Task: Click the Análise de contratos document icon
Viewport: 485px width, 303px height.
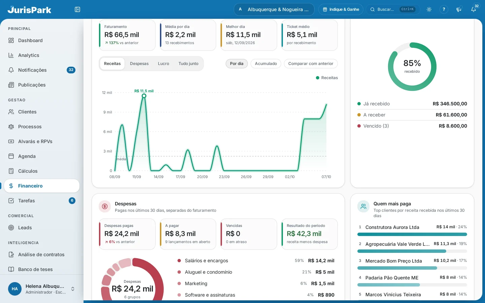Action: click(x=11, y=255)
